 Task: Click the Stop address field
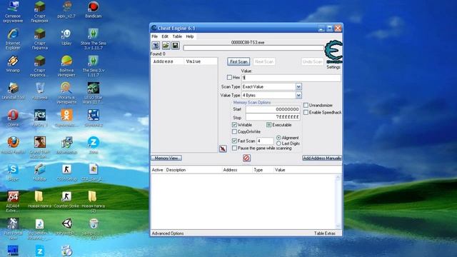click(x=273, y=117)
